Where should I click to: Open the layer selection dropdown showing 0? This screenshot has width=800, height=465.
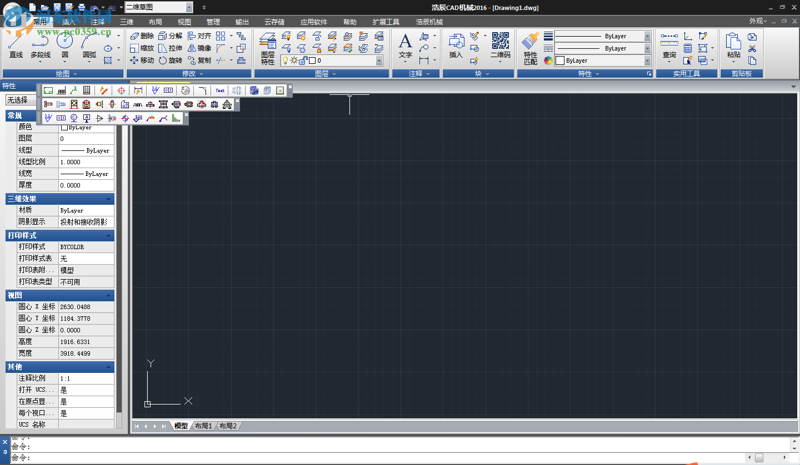pyautogui.click(x=379, y=60)
